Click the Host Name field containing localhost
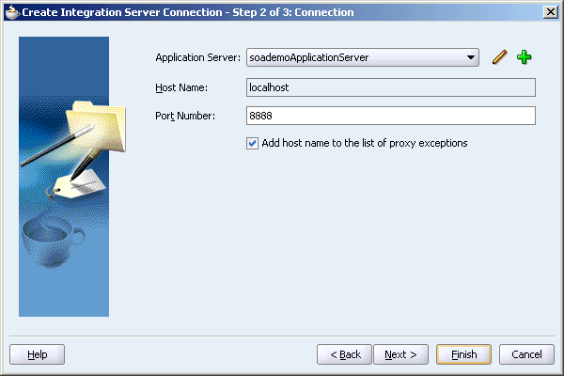The width and height of the screenshot is (564, 376). (391, 87)
